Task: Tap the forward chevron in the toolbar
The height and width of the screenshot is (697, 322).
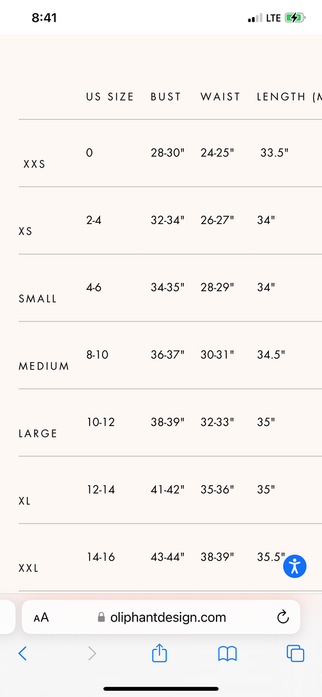Action: coord(92,653)
